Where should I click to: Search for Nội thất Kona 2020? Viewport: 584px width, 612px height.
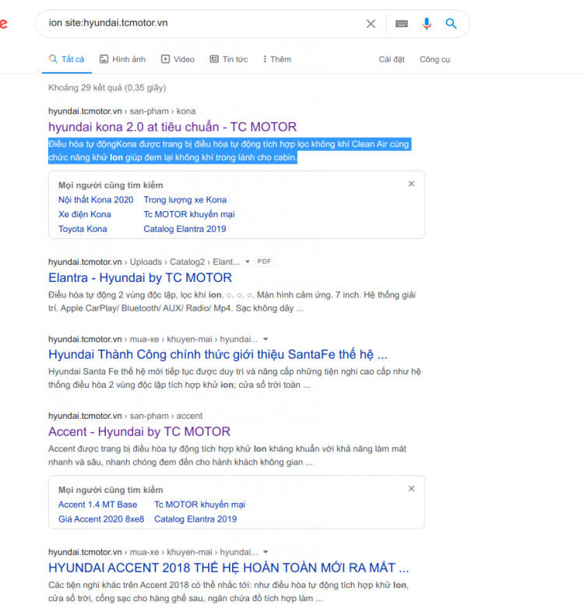click(x=96, y=200)
